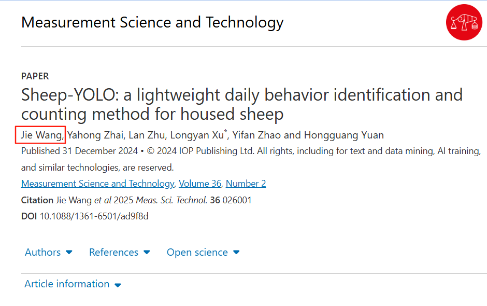Click the PAPER label above the title
Screen dimensions: 487x306
35,76
